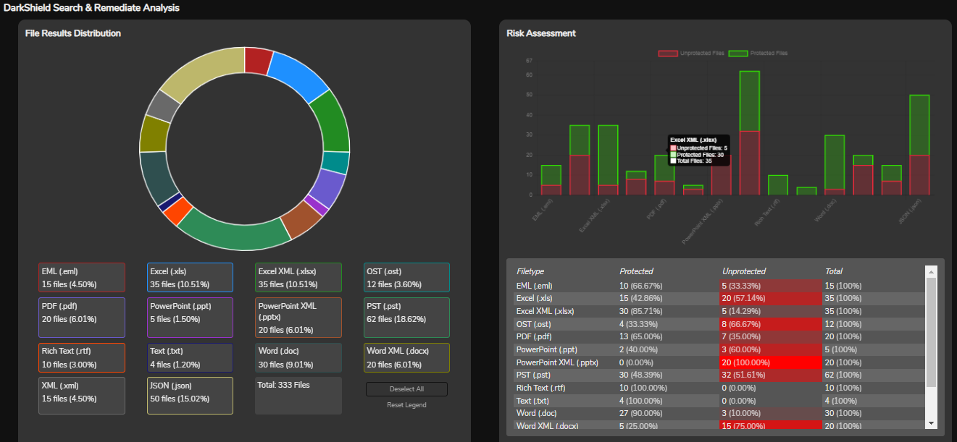Toggle the Word XML (.docx) legend filter
Viewport: 957px width, 442px height.
406,356
